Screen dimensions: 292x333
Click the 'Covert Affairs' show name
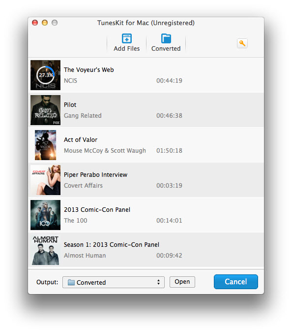pyautogui.click(x=83, y=186)
